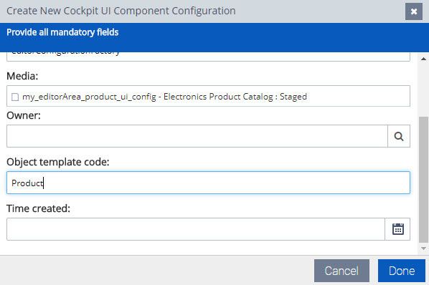Screen dimensions: 429x285
Task: Click the Owner label
Action: point(24,115)
